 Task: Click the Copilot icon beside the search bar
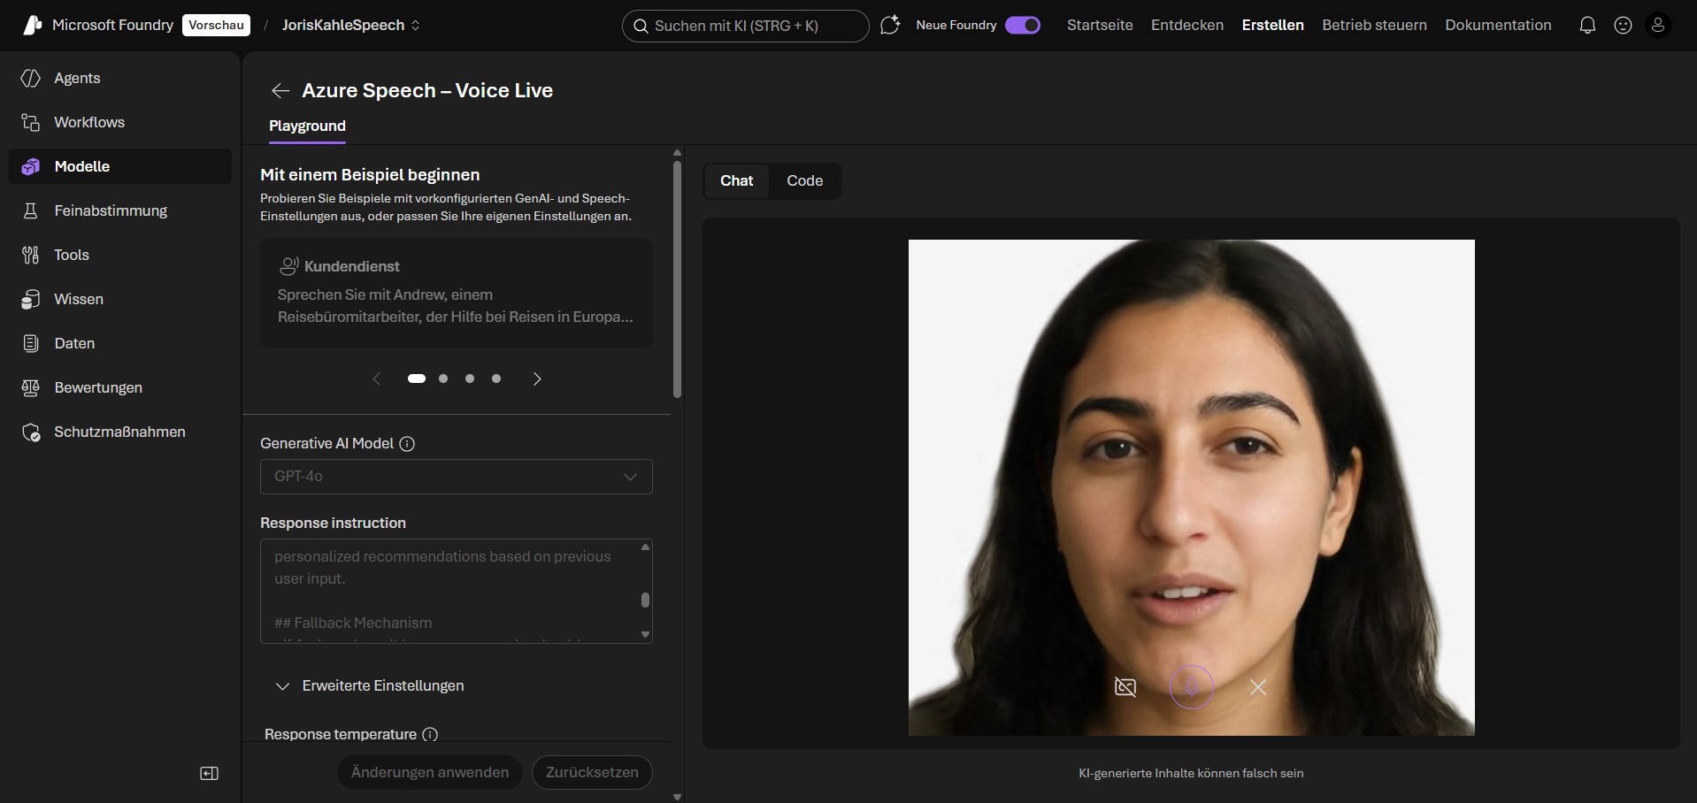click(891, 26)
